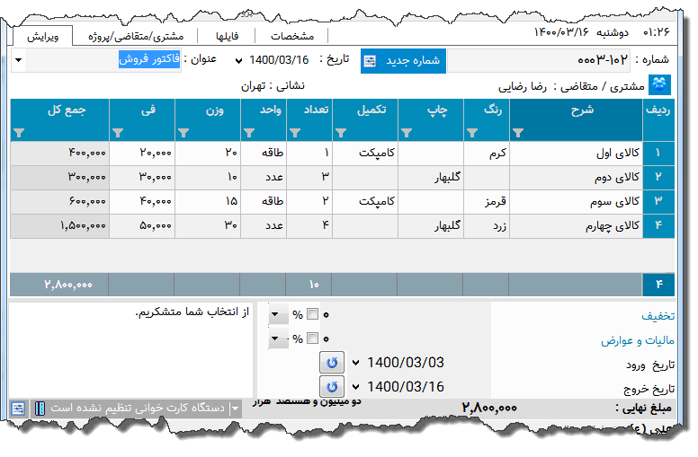Open the فایلها files tab
The height and width of the screenshot is (457, 698).
[221, 36]
